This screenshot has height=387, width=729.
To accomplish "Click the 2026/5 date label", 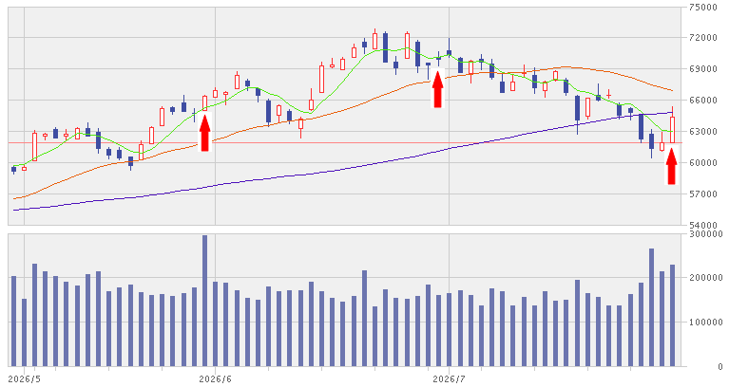I will 25,379.
